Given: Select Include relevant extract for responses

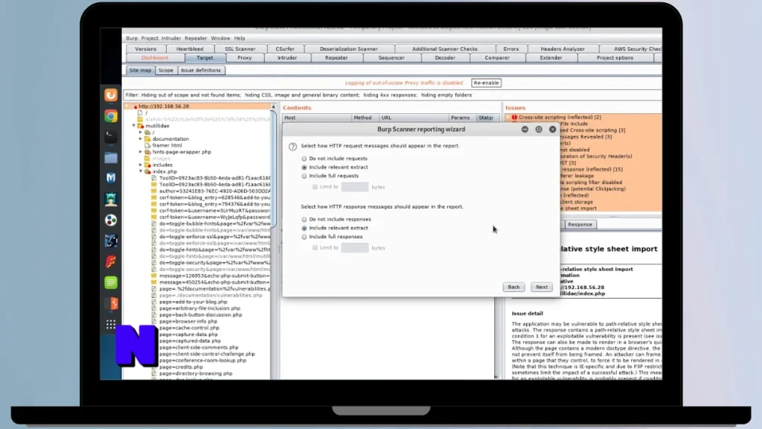Looking at the screenshot, I should pos(304,228).
